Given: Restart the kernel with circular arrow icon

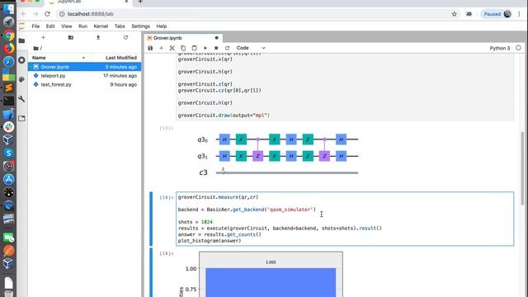Looking at the screenshot, I should [228, 48].
